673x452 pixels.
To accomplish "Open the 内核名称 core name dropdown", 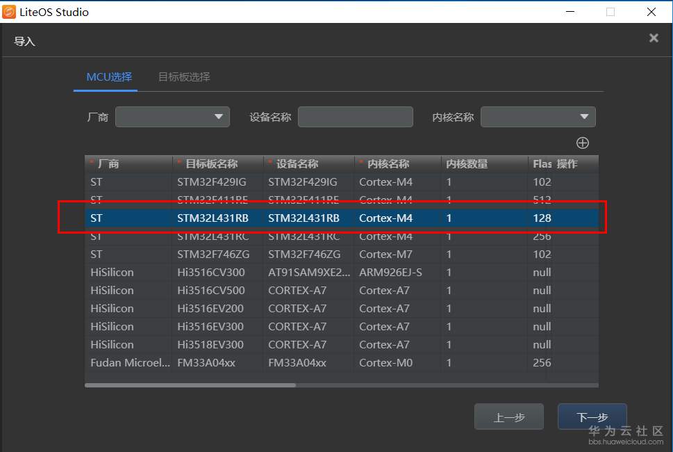I will [538, 117].
